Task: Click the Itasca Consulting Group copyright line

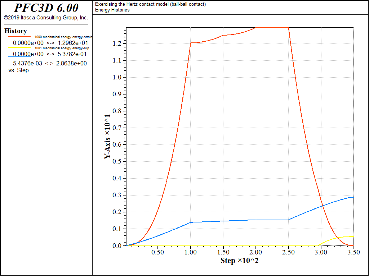Action: [46, 18]
